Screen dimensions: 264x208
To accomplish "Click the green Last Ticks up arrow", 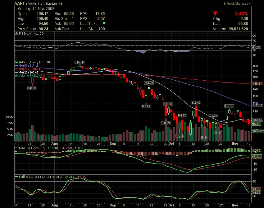I will tap(104, 23).
